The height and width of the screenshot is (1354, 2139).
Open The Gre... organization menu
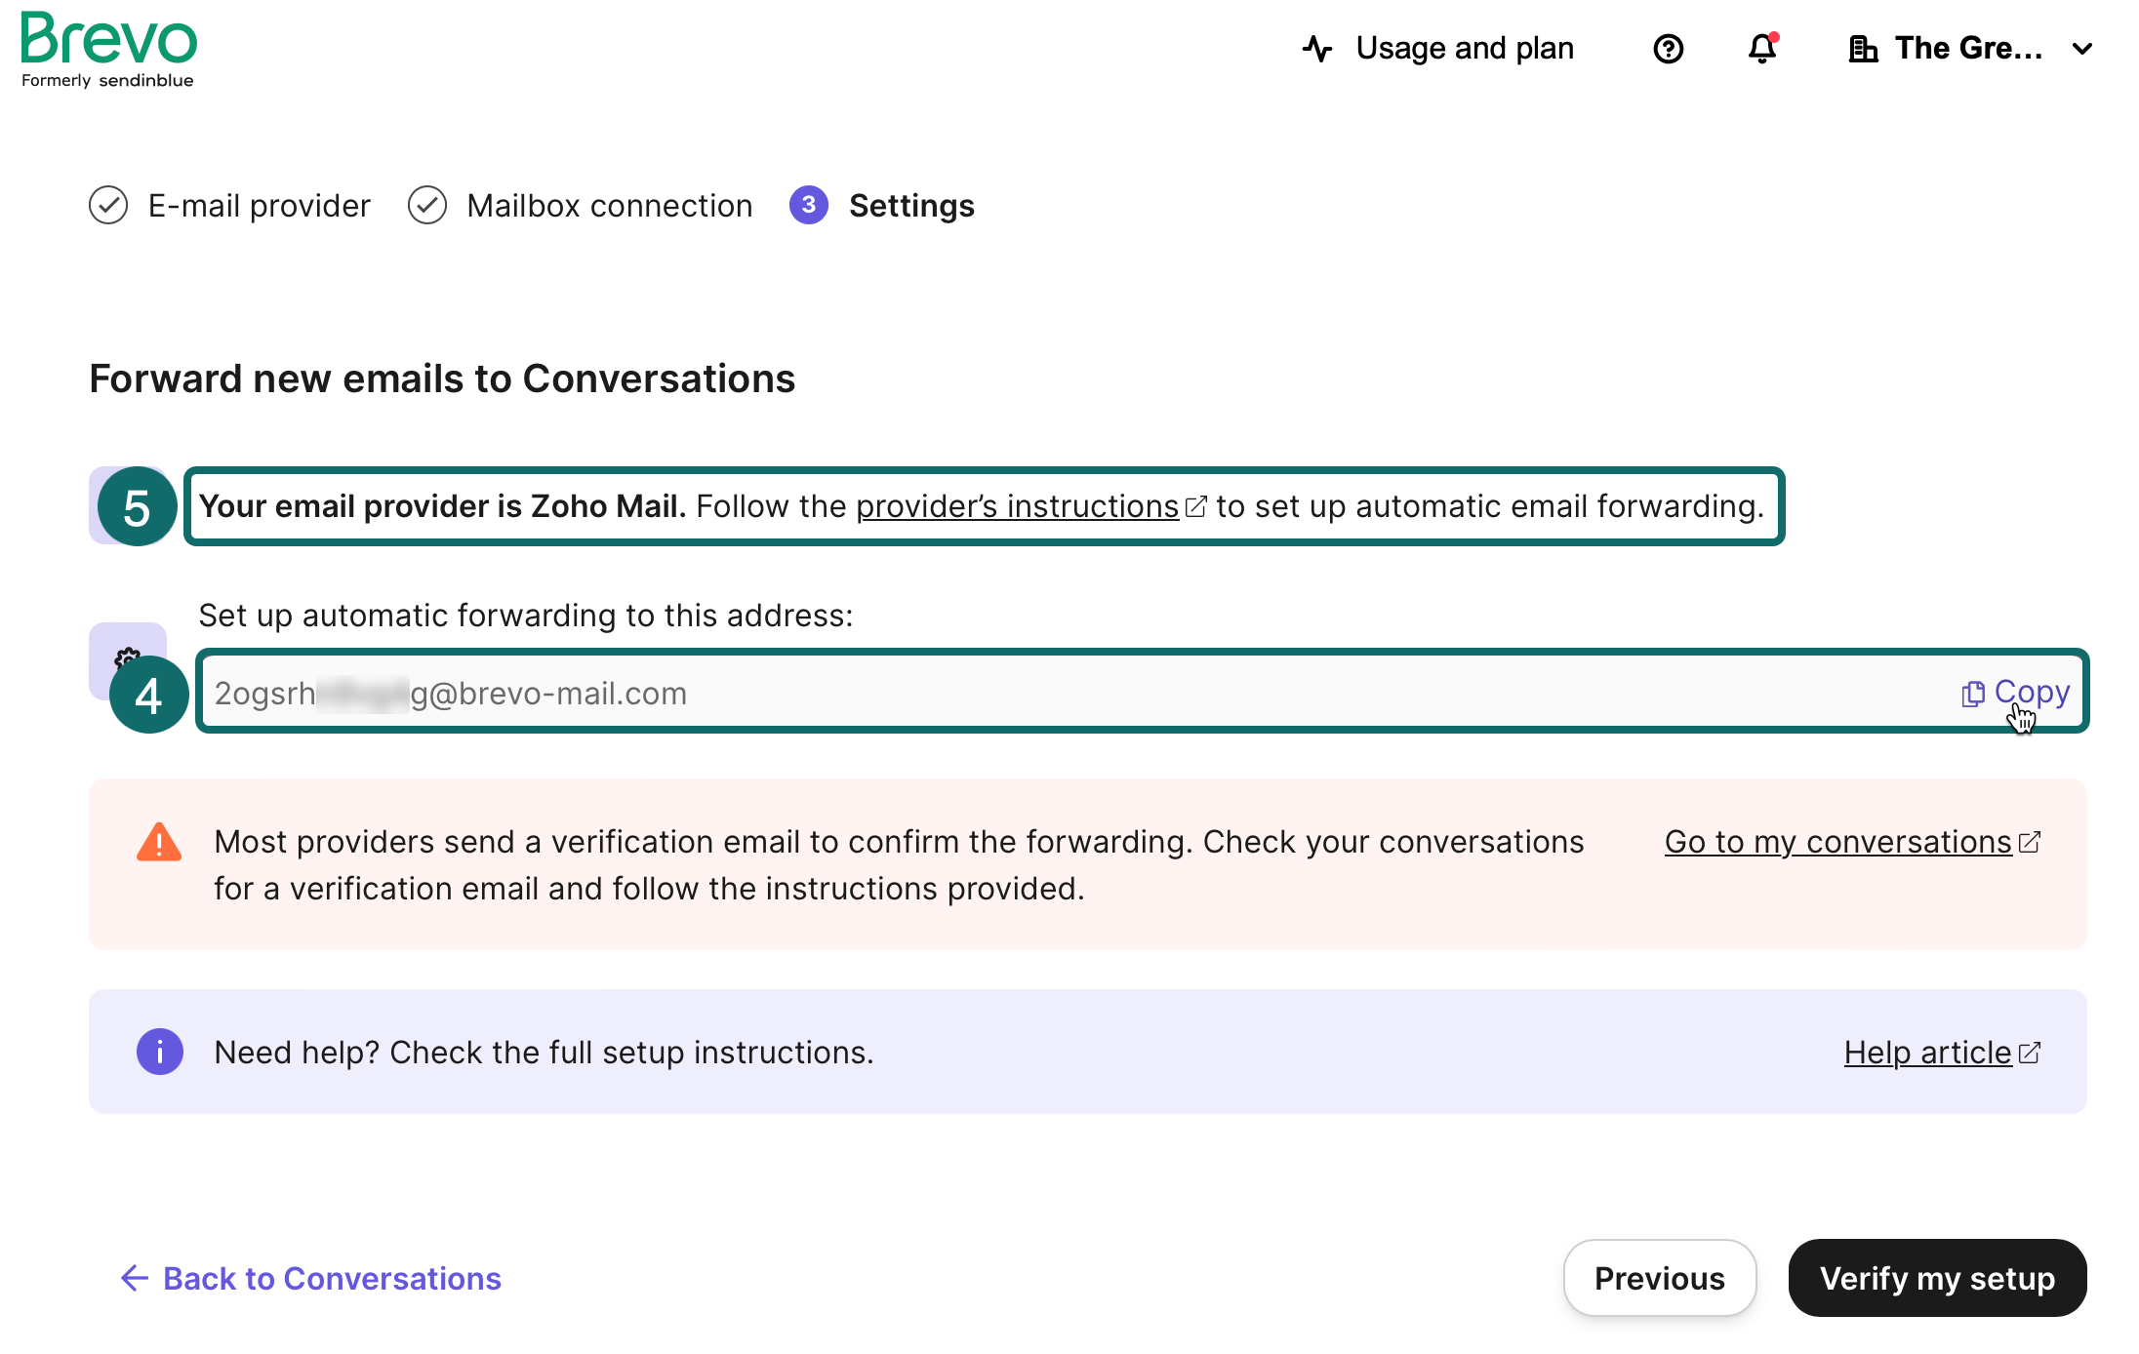click(x=1967, y=49)
